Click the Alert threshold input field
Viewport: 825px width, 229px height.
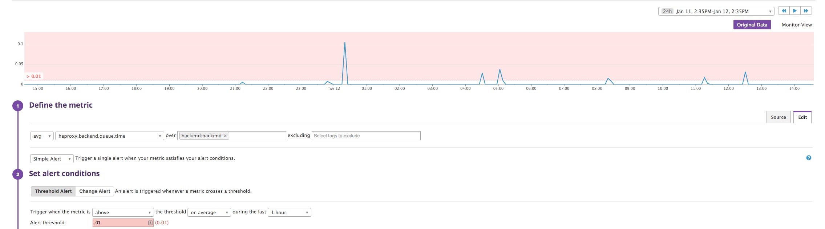click(x=120, y=223)
